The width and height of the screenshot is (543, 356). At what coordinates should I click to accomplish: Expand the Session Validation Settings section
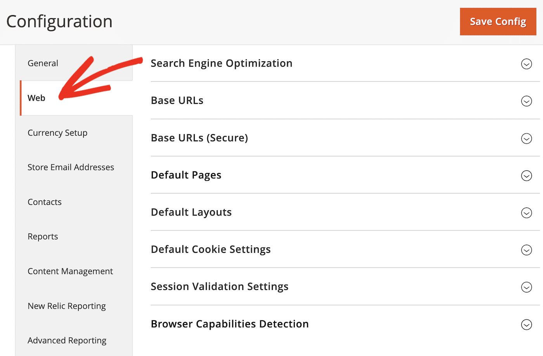click(x=526, y=287)
